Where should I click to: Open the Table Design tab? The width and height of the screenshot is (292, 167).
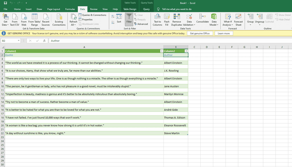[130, 9]
